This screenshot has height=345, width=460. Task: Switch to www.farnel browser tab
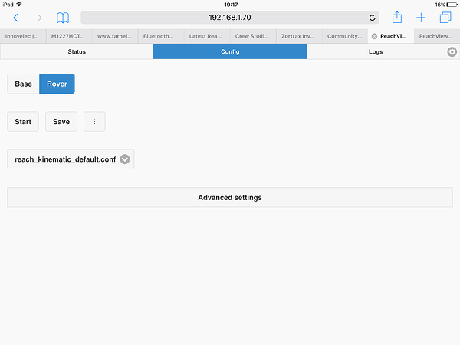point(115,36)
